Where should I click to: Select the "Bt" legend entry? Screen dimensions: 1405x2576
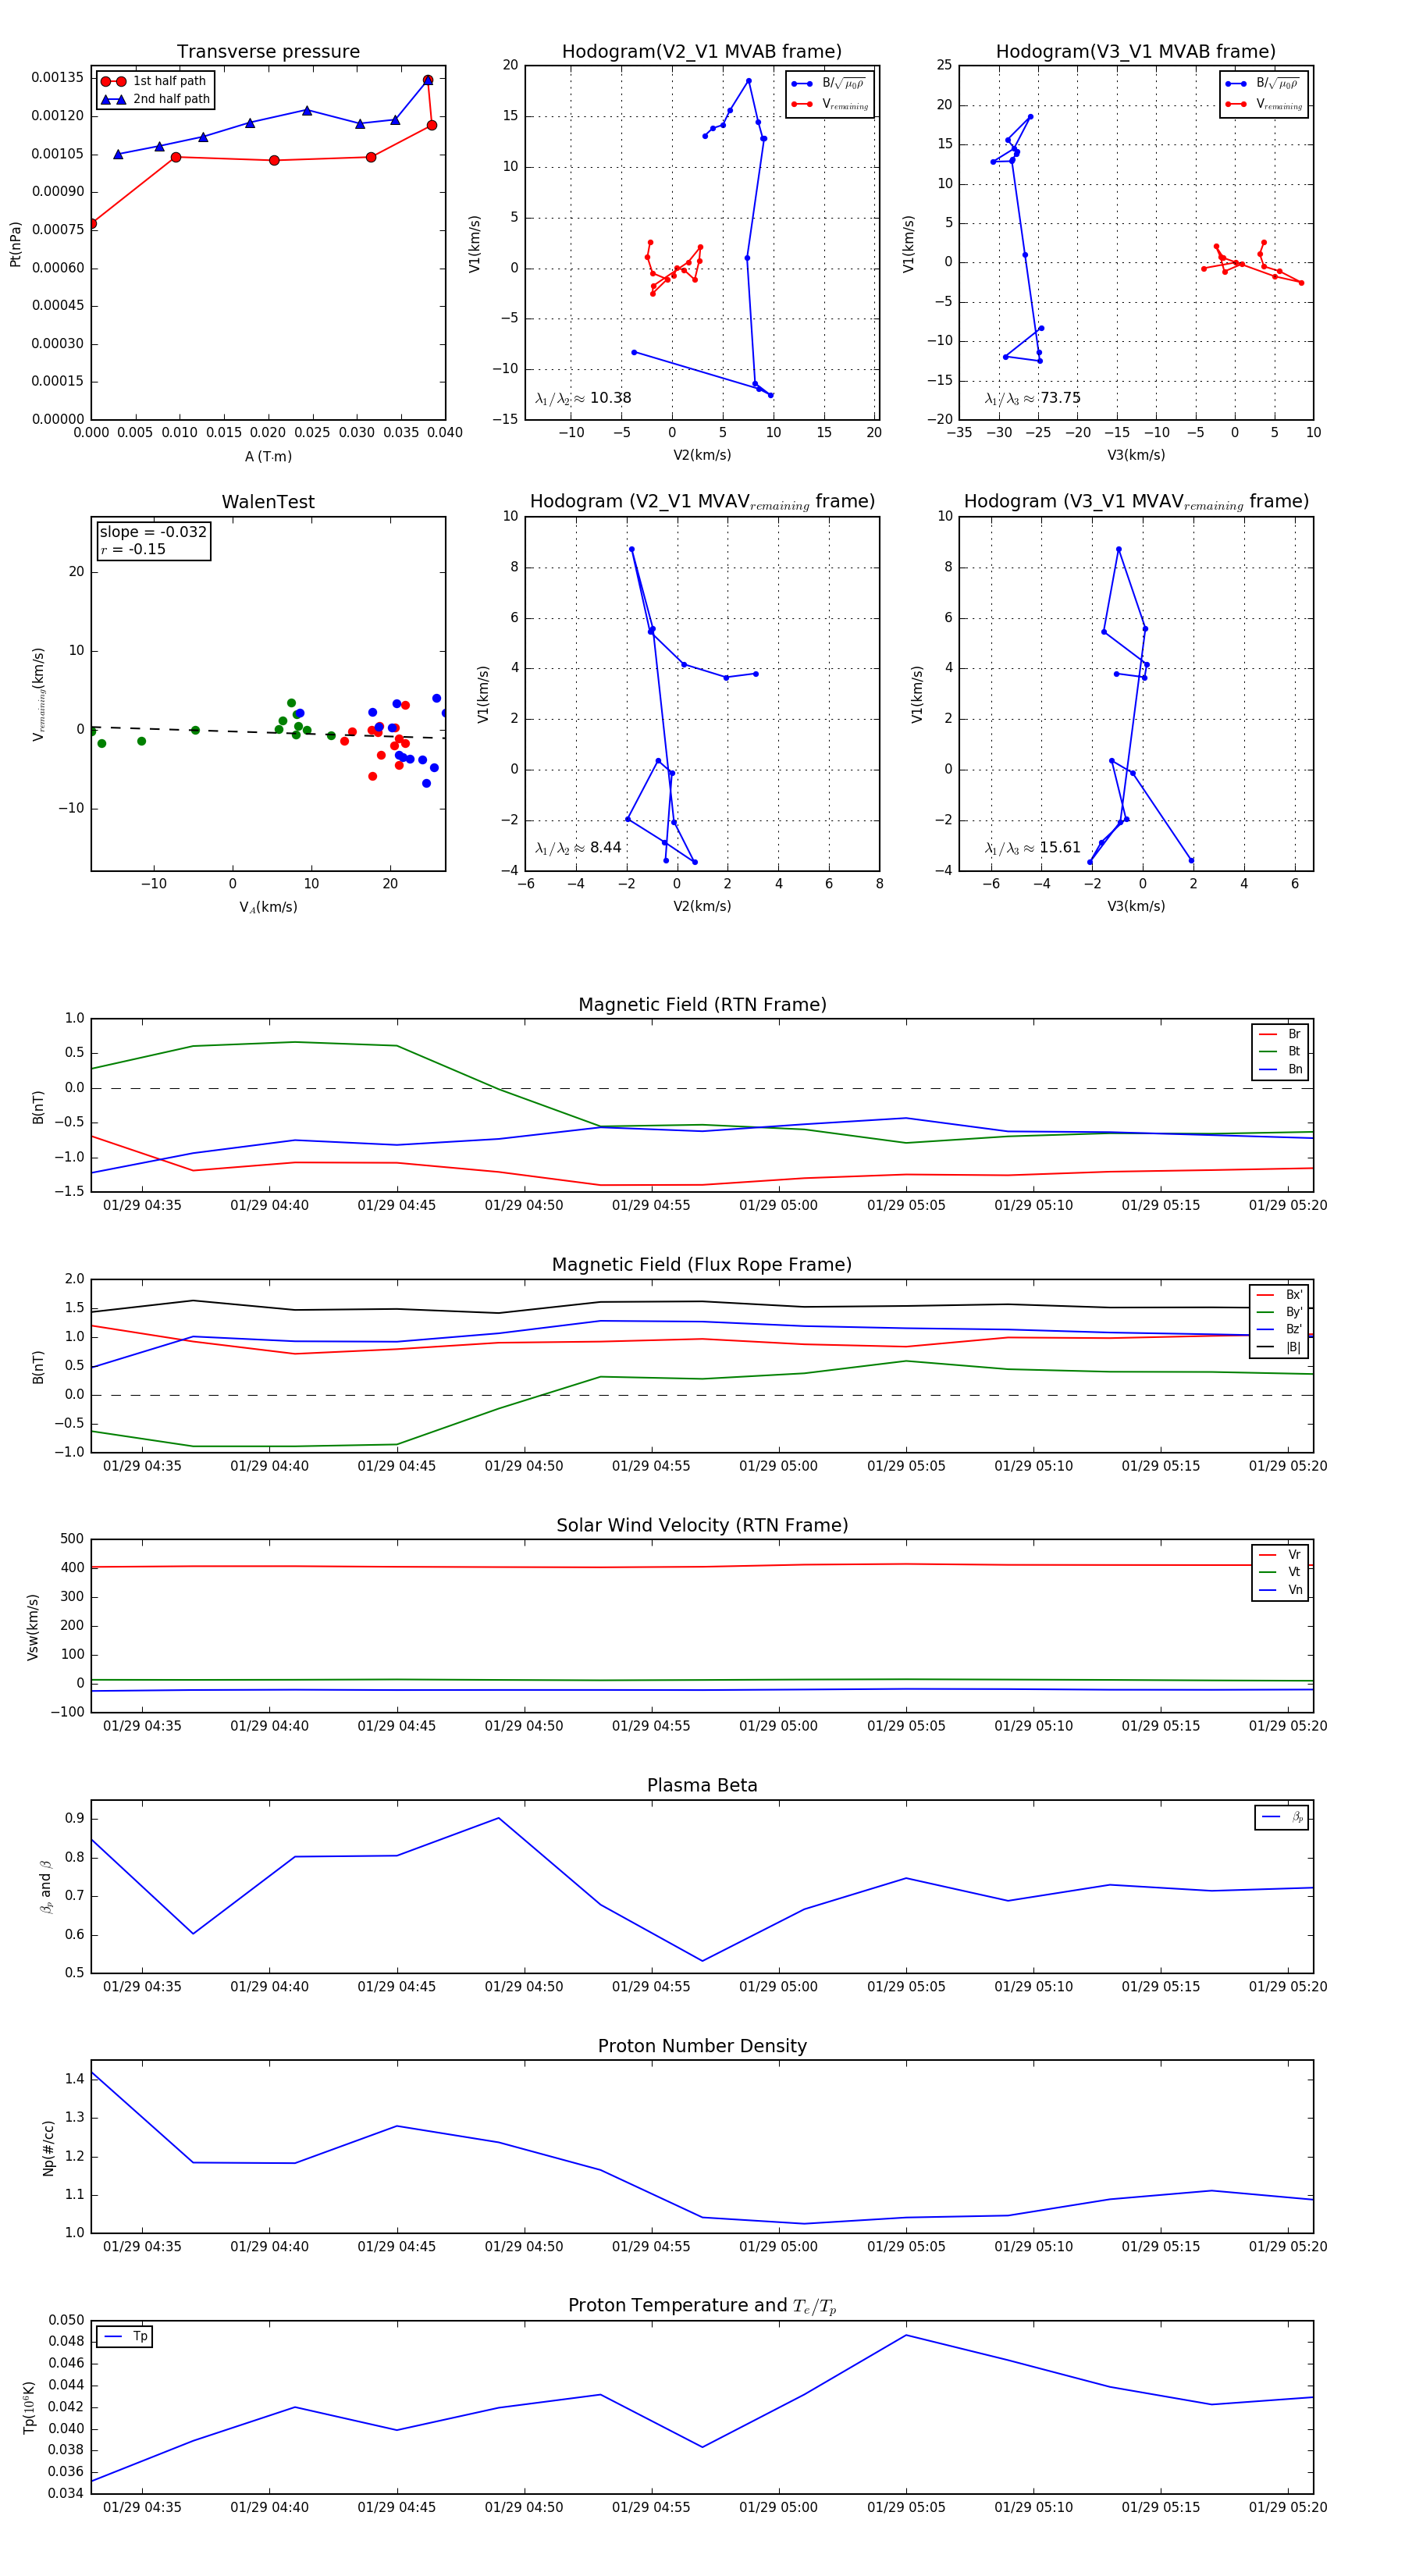point(1280,1051)
